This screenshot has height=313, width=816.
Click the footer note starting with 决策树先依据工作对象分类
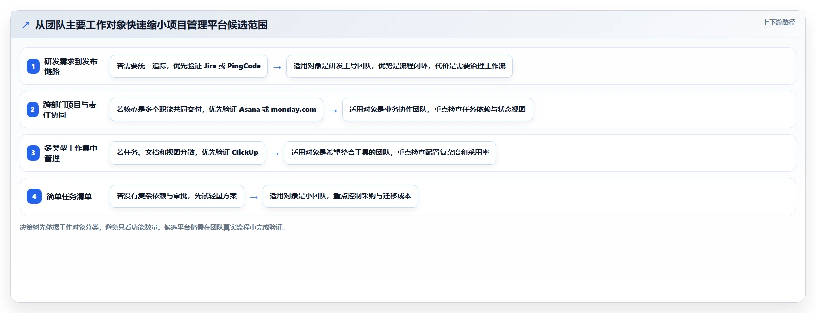(x=154, y=227)
